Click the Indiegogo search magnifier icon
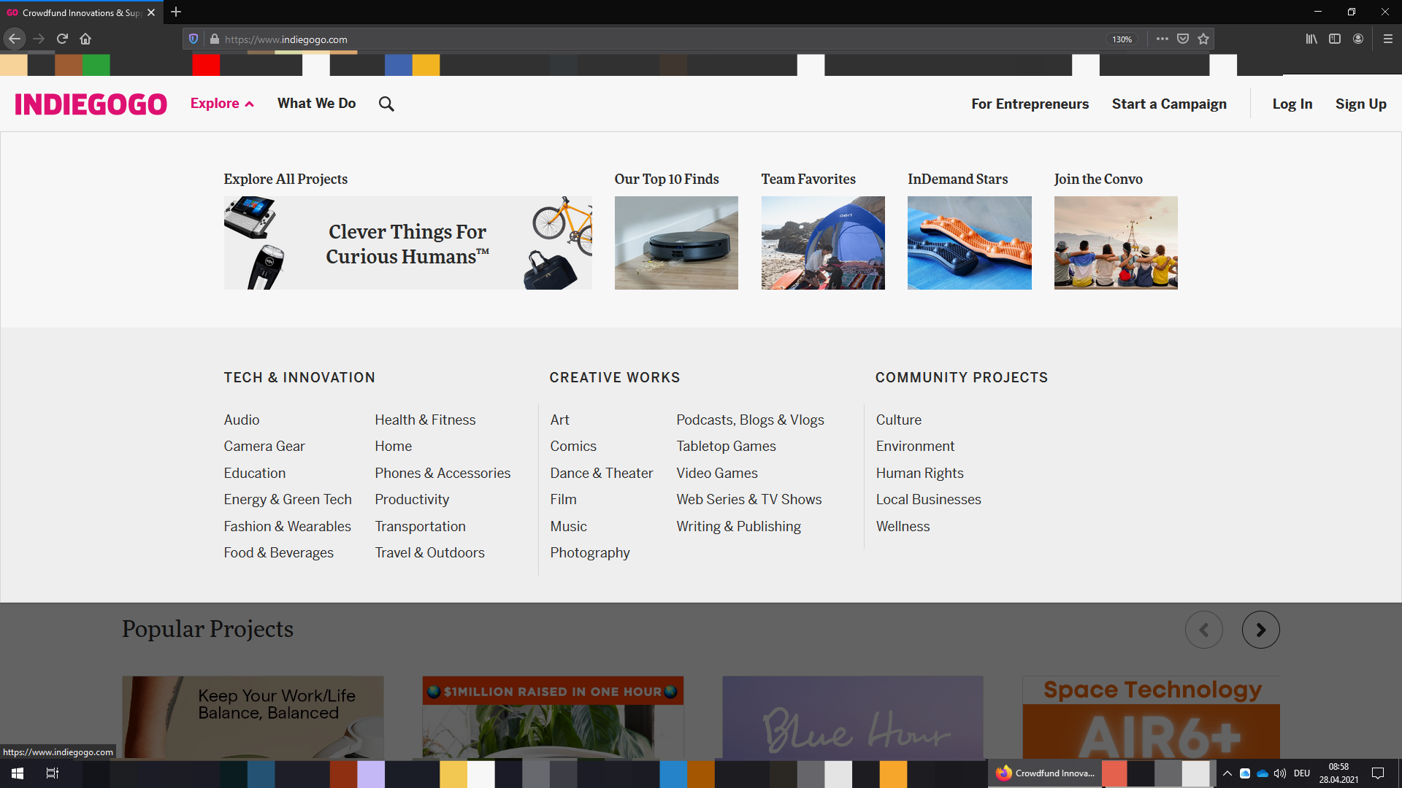 tap(386, 104)
